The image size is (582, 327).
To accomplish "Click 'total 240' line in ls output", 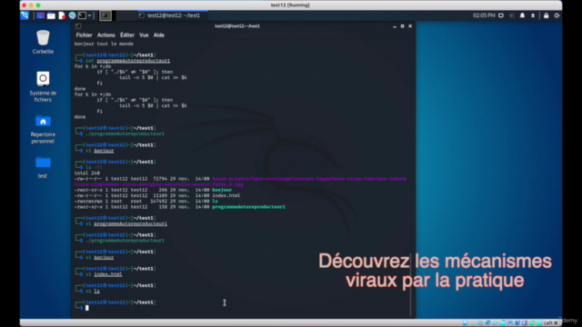I will coord(87,173).
